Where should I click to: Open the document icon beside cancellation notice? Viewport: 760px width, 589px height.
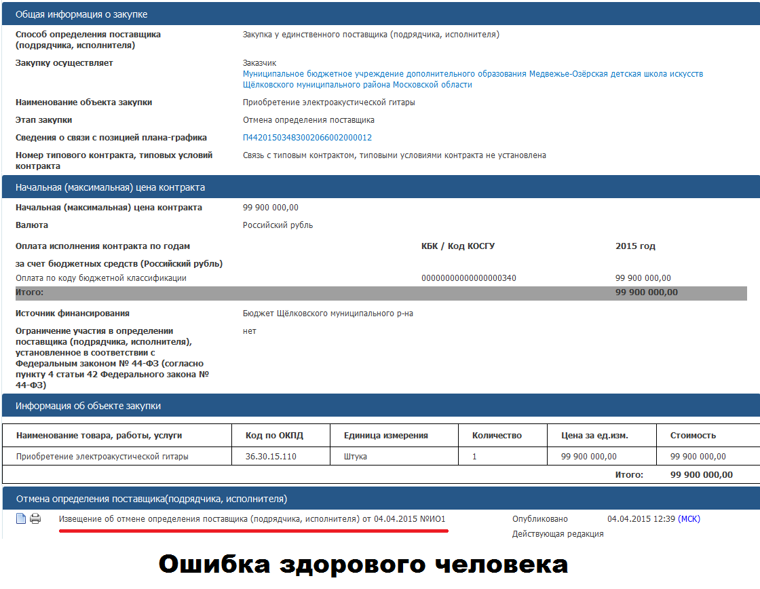21,518
